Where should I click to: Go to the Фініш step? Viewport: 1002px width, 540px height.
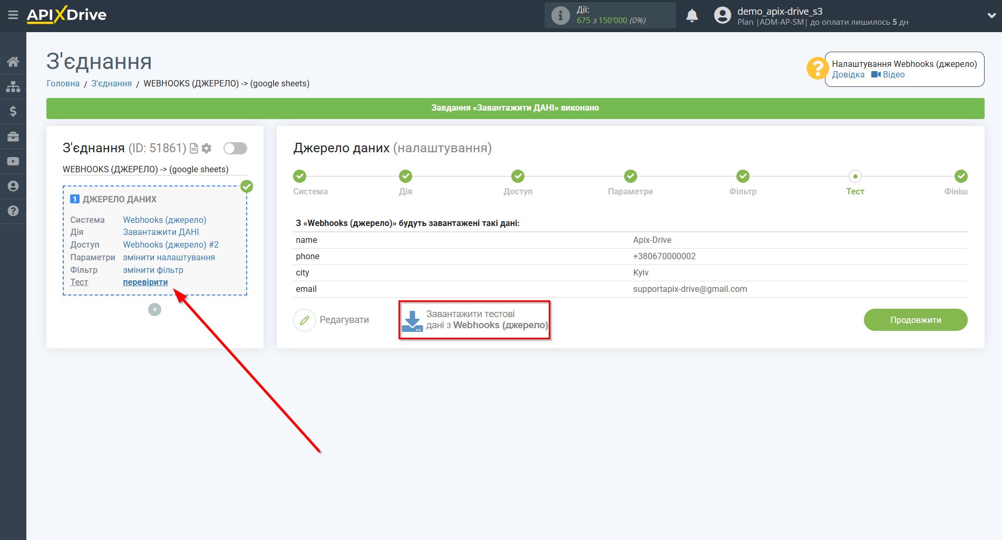coord(961,176)
